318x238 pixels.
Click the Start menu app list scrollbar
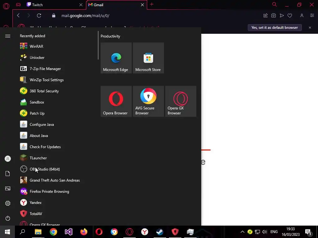98,45
